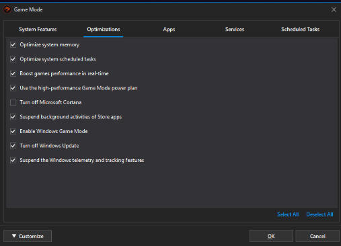Toggle Enable Windows Game Mode checkbox
Screen dimensions: 341x246
point(13,131)
